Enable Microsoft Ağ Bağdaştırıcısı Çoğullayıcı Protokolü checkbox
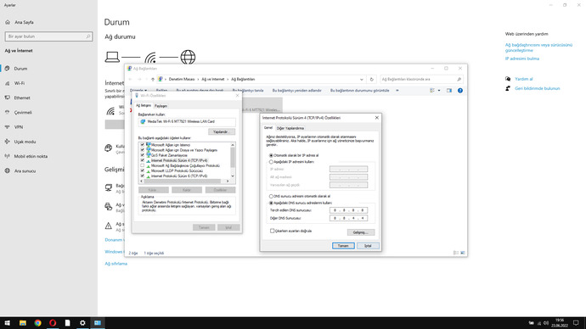This screenshot has height=329, width=586. (x=143, y=165)
